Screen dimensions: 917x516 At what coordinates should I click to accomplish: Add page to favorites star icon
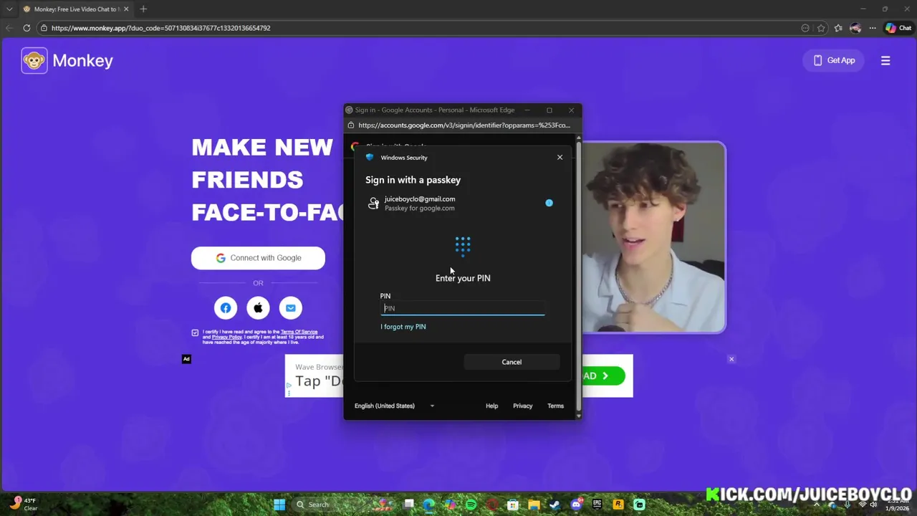(x=821, y=28)
